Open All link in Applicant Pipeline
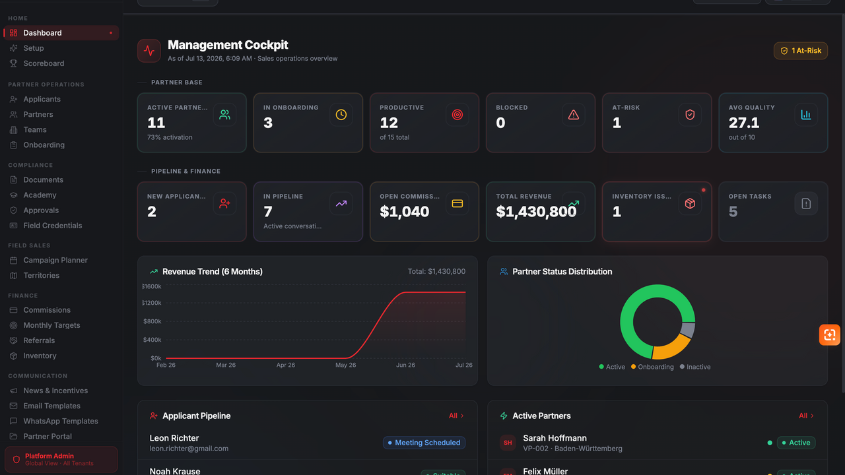This screenshot has width=845, height=475. [456, 416]
